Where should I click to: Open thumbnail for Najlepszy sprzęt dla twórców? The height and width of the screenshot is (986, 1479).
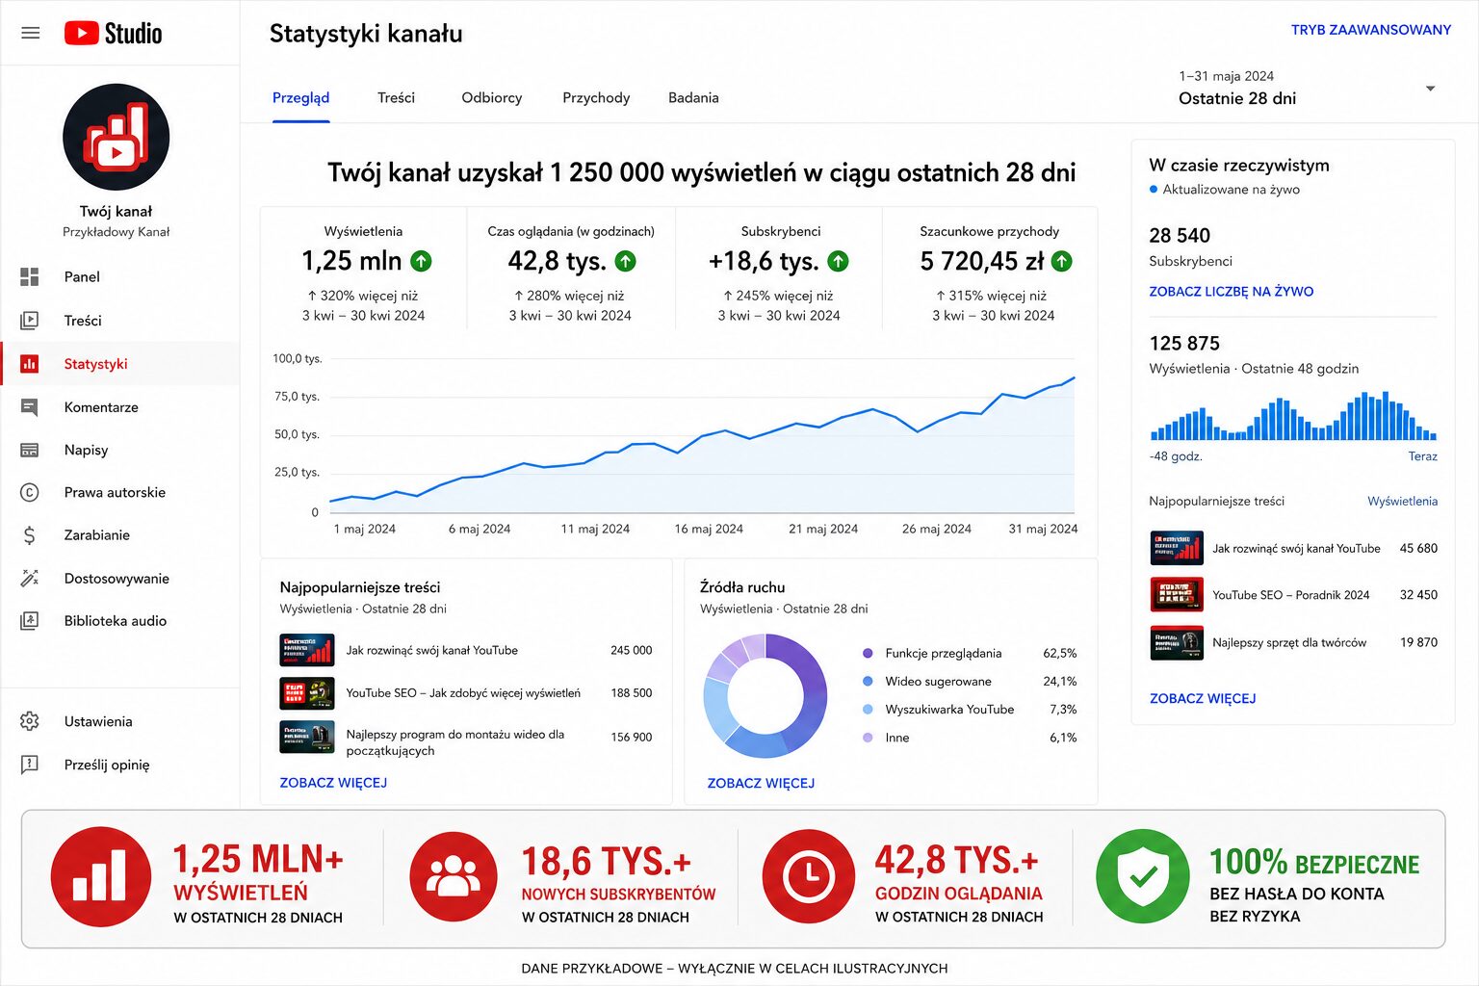(x=1177, y=642)
